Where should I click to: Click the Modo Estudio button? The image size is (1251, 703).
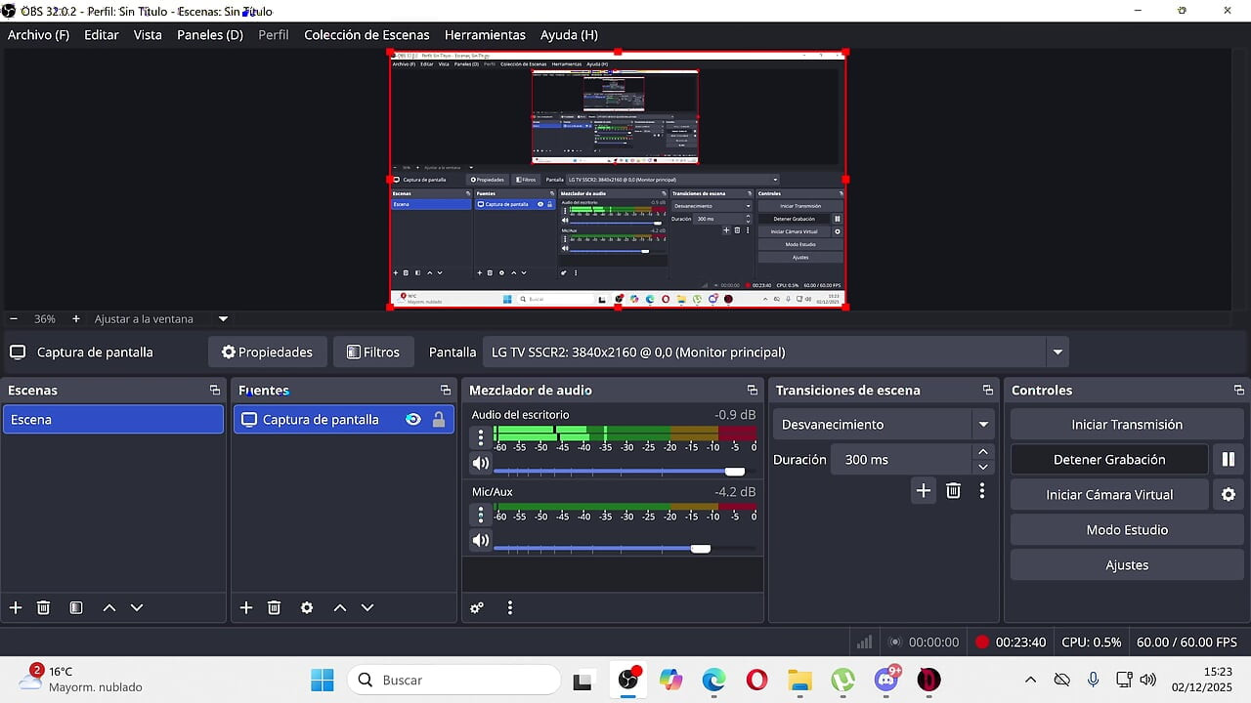click(1126, 530)
